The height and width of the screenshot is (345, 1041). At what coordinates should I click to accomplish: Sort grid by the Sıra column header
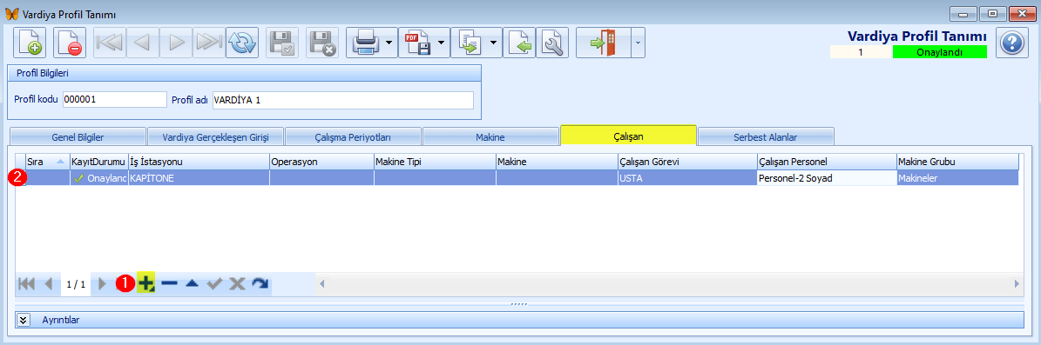pyautogui.click(x=47, y=161)
